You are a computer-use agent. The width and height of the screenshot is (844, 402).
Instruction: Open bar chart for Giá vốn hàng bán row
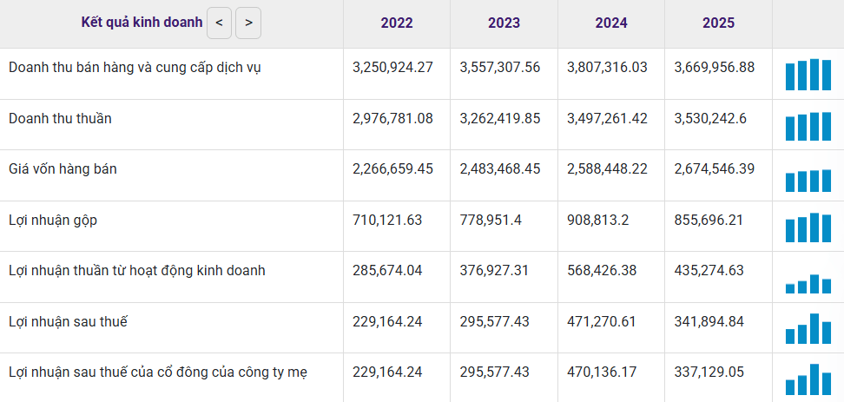point(808,181)
